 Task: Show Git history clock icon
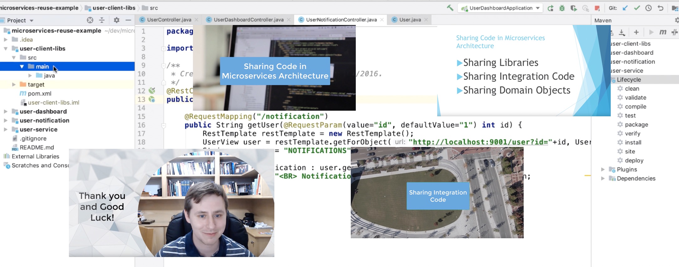649,8
